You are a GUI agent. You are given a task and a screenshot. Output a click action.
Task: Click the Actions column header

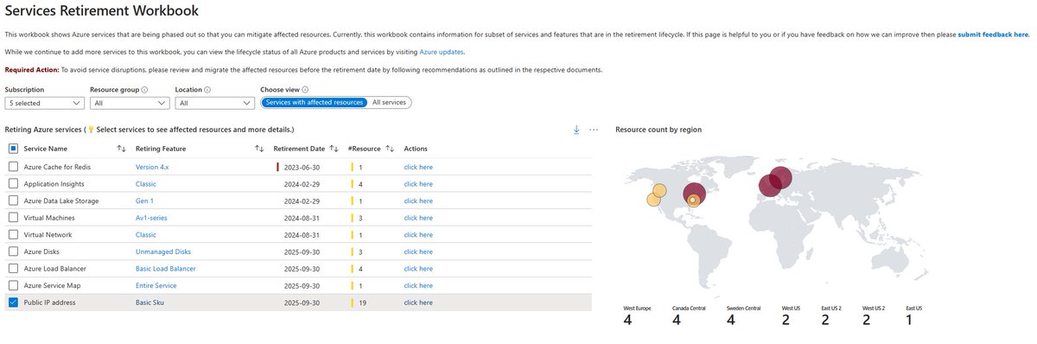click(416, 149)
